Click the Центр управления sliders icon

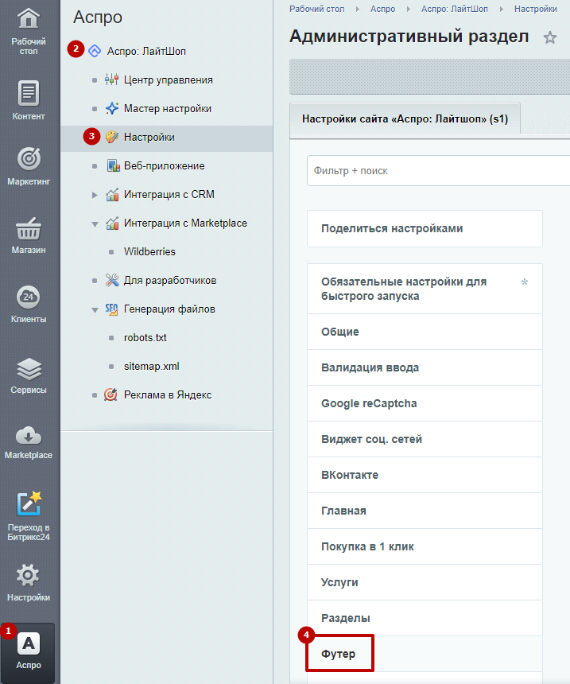[111, 80]
